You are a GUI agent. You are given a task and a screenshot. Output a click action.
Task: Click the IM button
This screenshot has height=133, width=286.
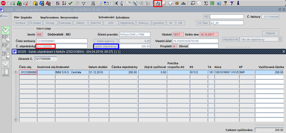171,23
